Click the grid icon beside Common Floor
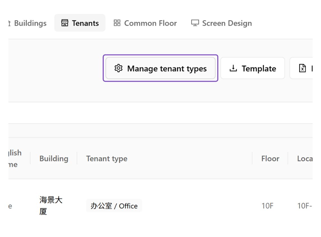Screen dimensions: 321x237 click(117, 23)
